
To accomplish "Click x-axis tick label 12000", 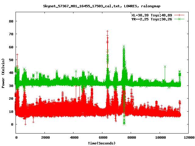I will click(x=189, y=137).
